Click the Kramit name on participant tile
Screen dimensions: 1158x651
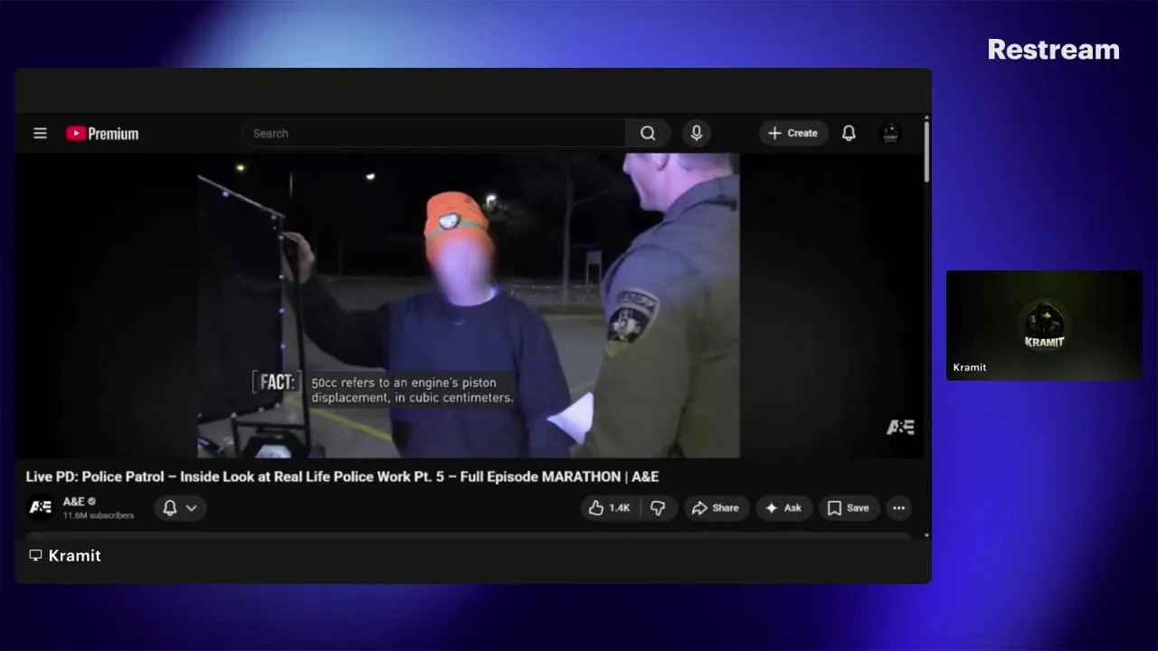970,367
